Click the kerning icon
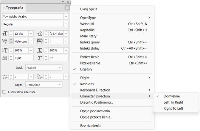The width and height of the screenshot is (200, 131). tap(5, 41)
